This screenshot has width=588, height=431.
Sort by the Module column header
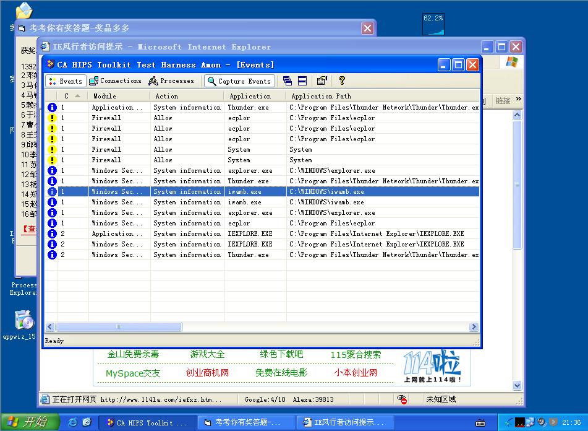(x=119, y=96)
